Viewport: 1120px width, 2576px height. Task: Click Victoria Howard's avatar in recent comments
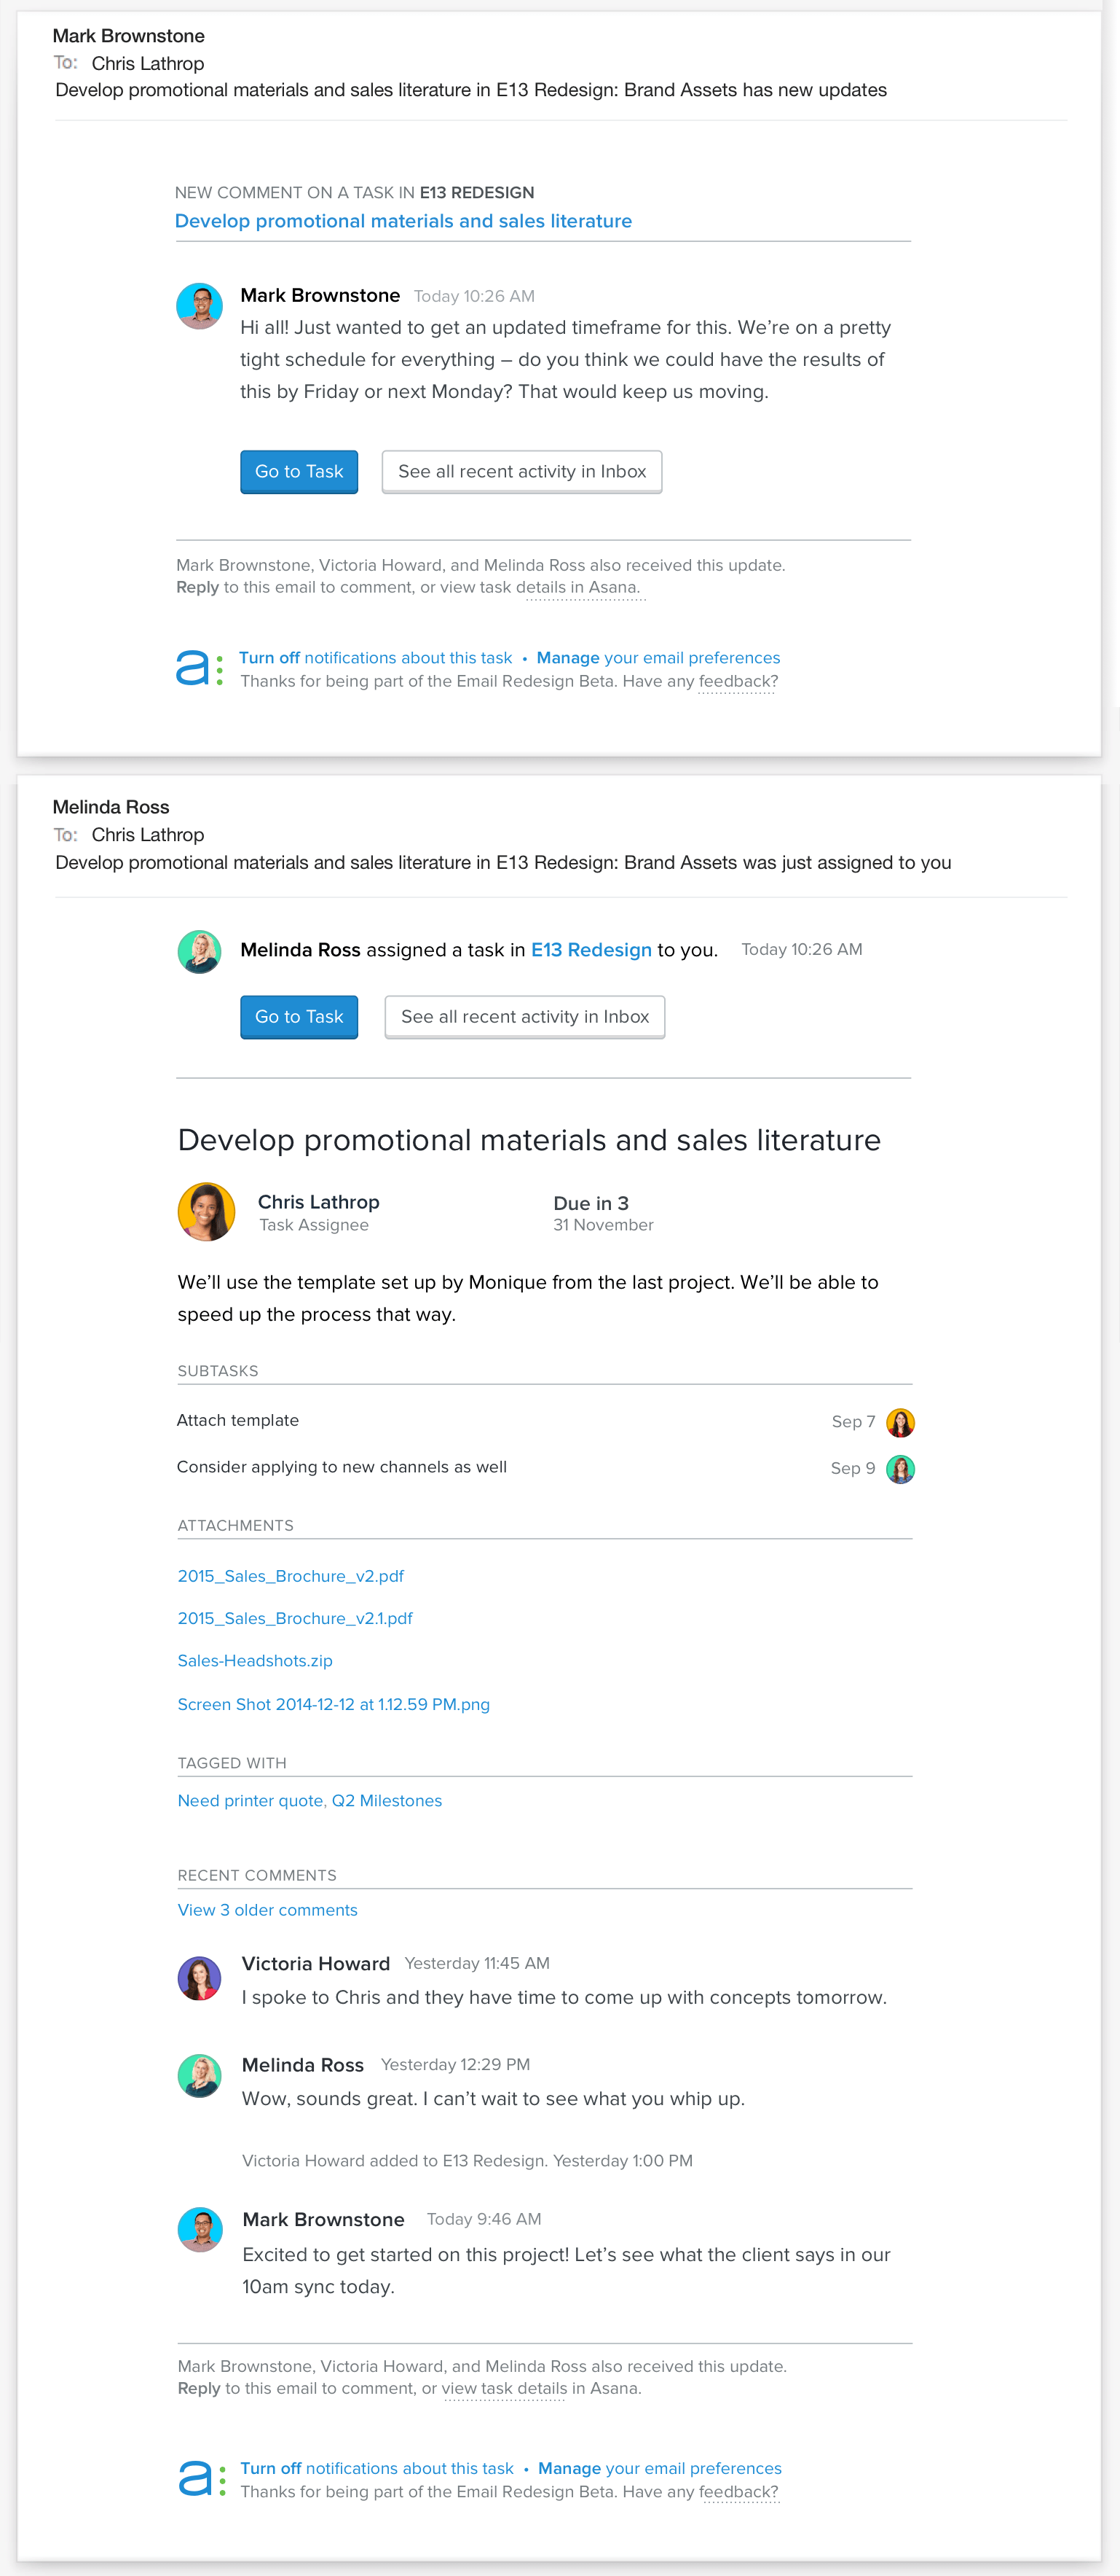click(x=199, y=1978)
